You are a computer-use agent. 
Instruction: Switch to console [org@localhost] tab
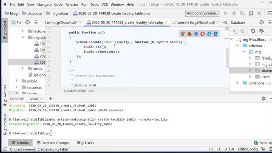point(196,23)
